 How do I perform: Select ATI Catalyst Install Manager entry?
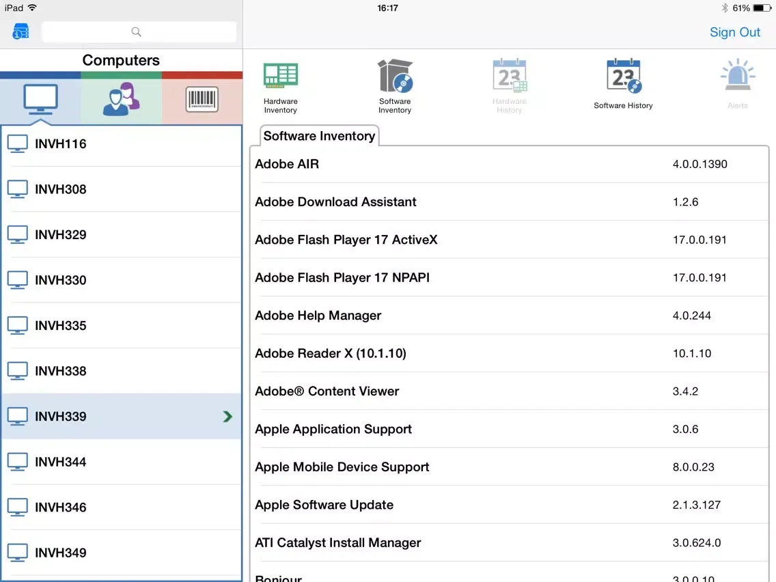(x=510, y=543)
